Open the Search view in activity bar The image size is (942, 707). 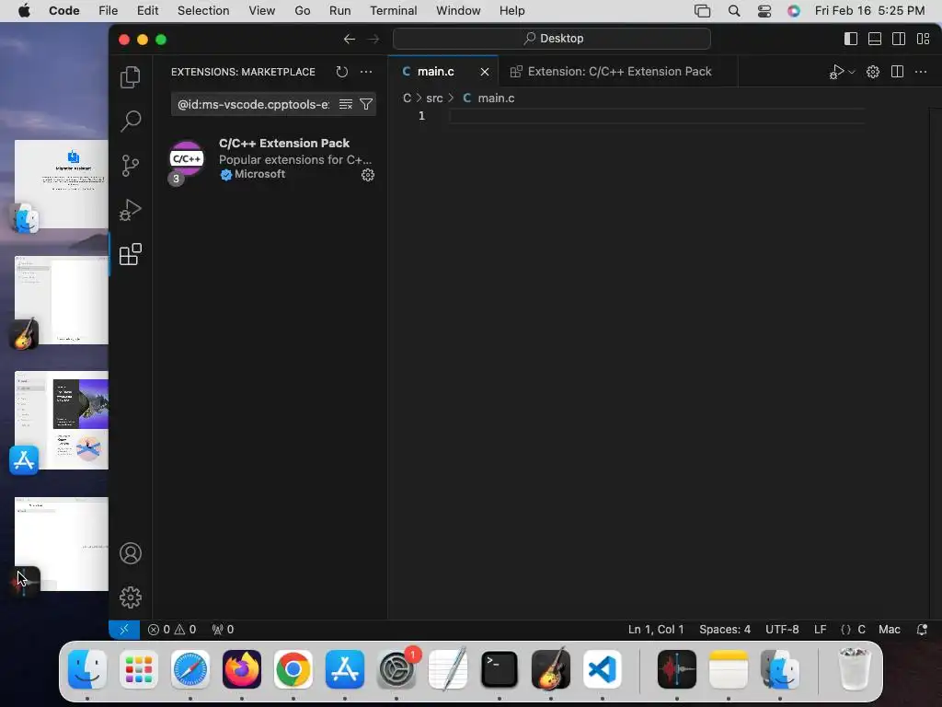pos(131,121)
